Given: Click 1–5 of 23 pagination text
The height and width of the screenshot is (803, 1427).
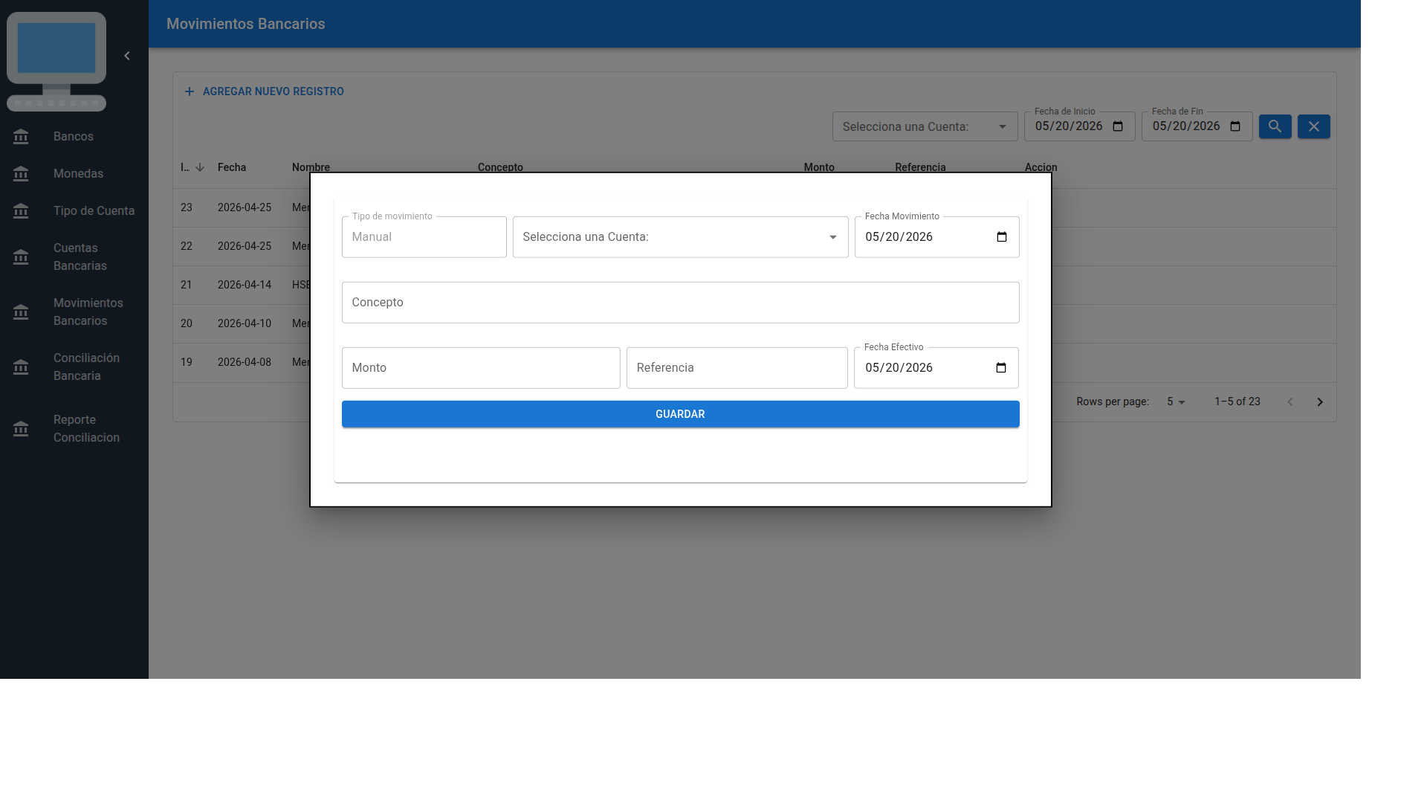Looking at the screenshot, I should (1237, 401).
